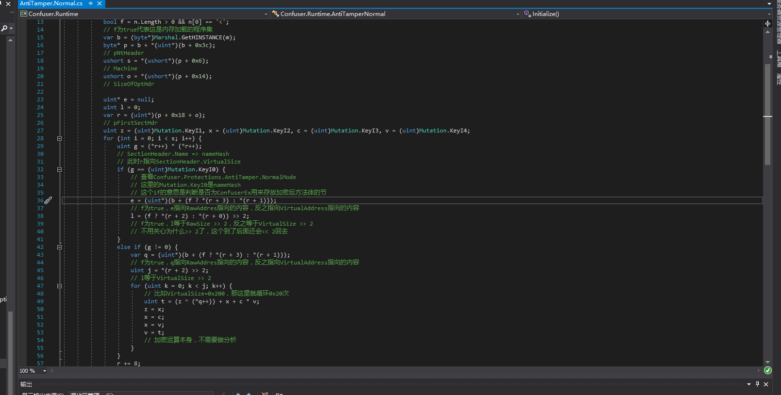Screen dimensions: 781x395
Task: Click the screwdriver quick-action icon on line 36
Action: point(48,200)
